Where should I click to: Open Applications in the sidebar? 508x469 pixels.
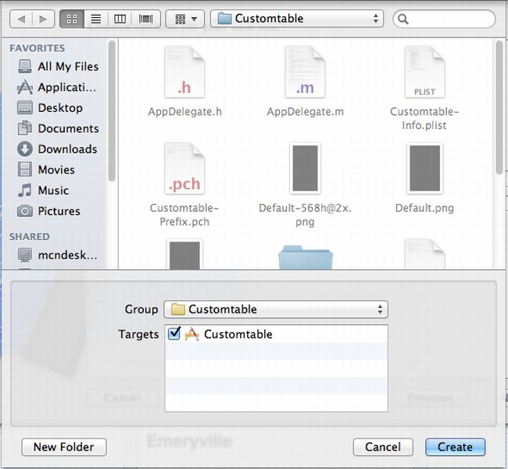point(57,88)
